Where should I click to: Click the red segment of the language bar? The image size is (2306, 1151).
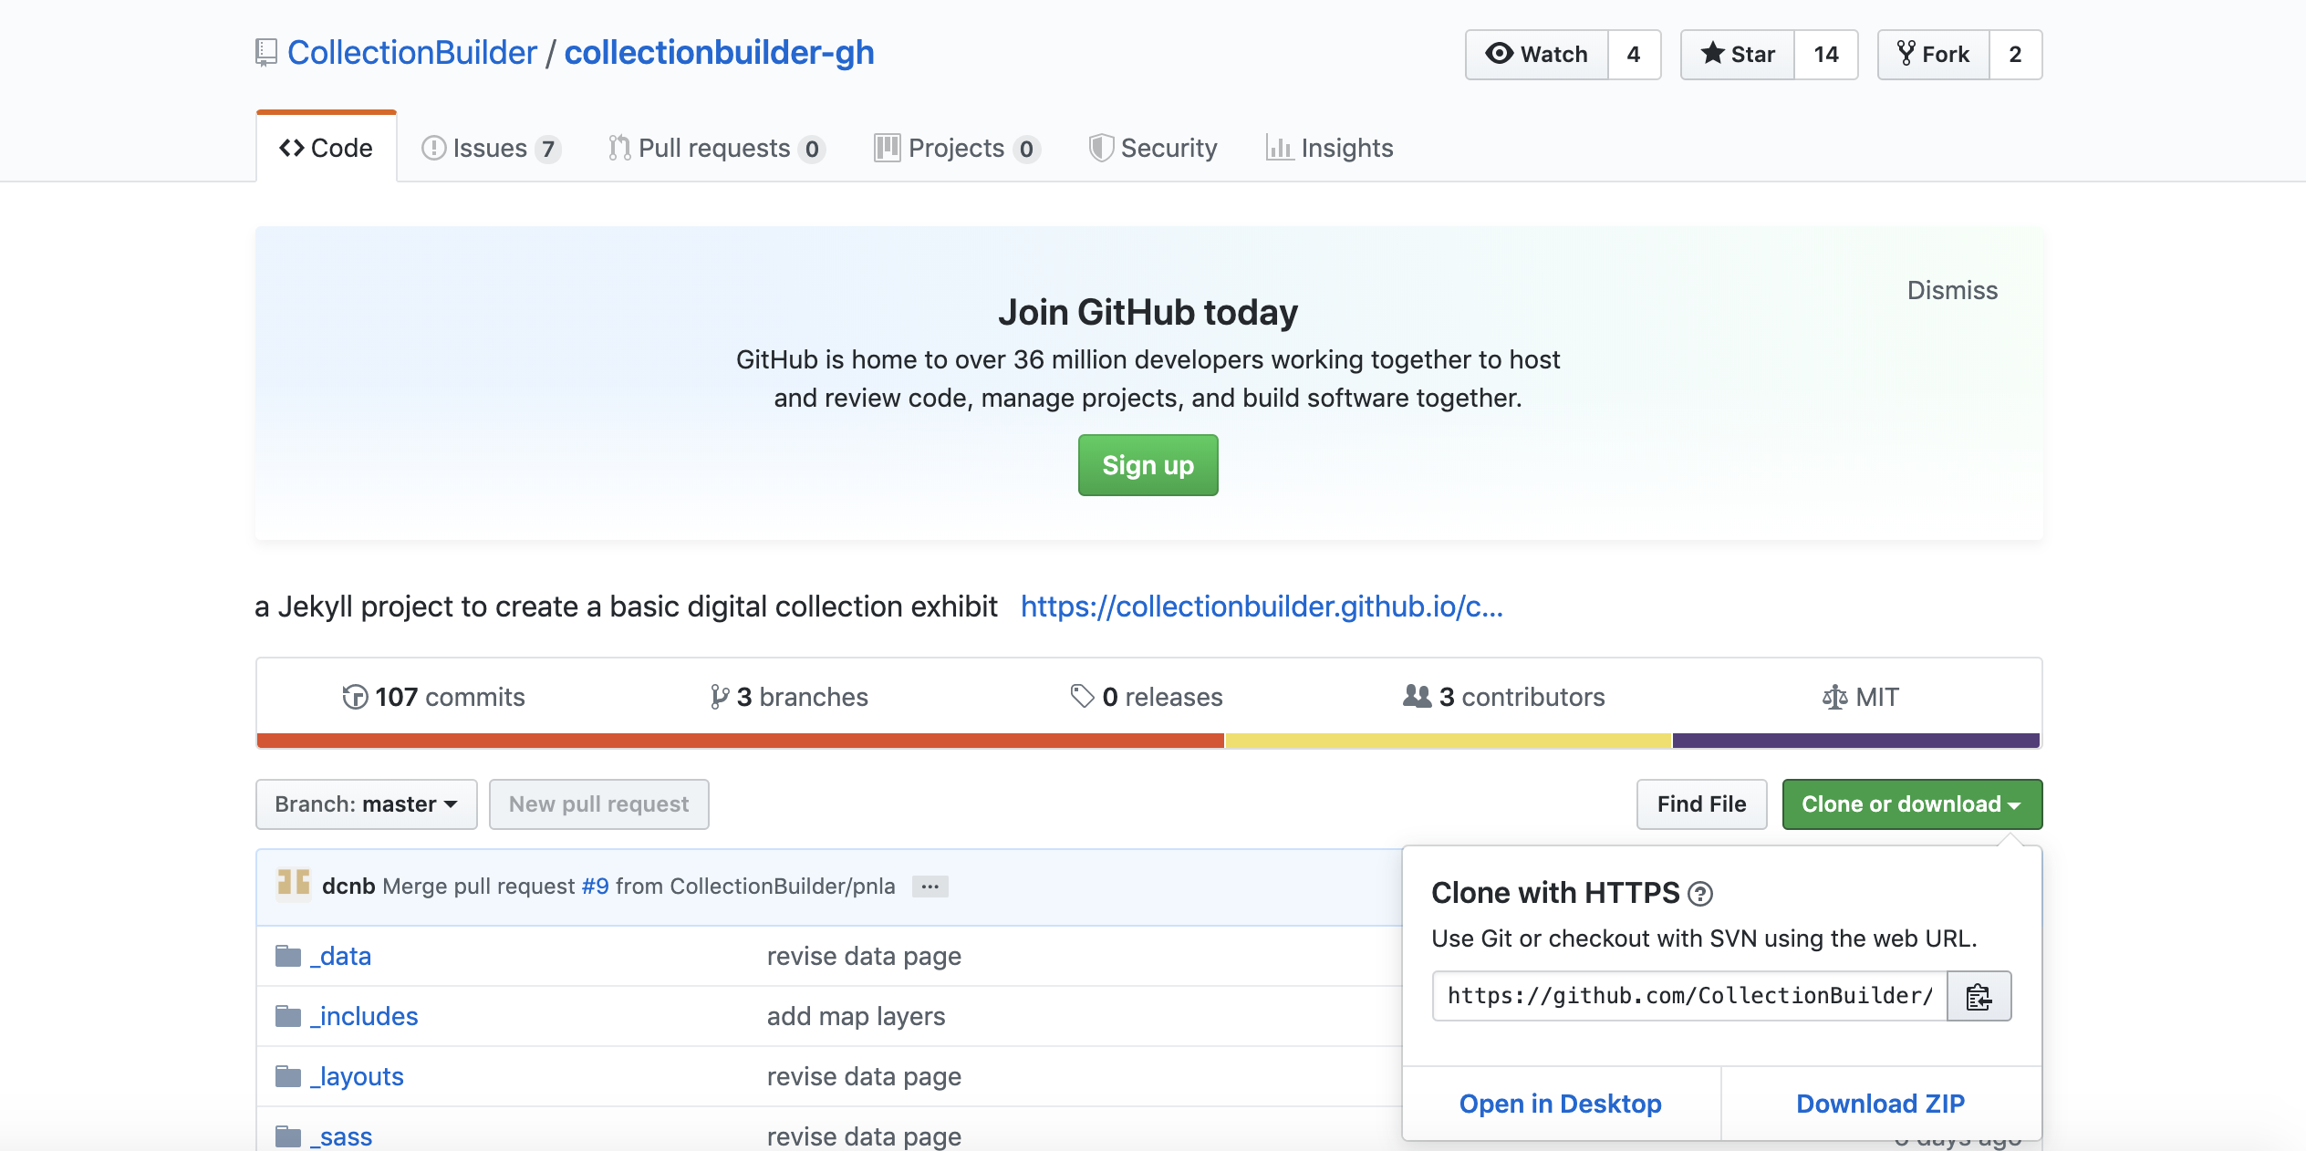click(x=730, y=741)
